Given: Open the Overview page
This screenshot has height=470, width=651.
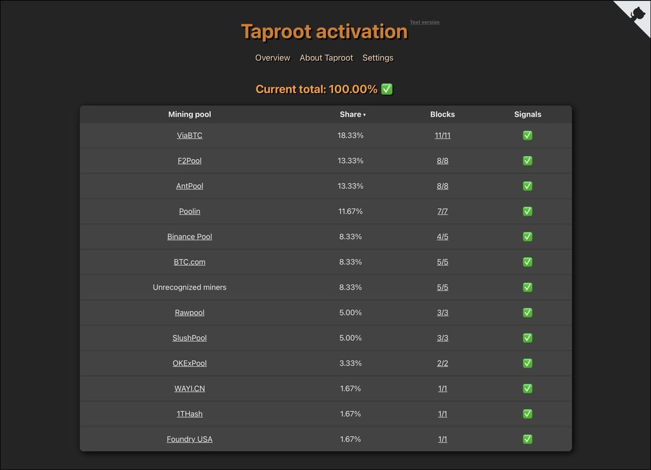Looking at the screenshot, I should pyautogui.click(x=272, y=58).
